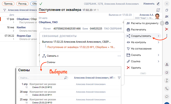
Task: Open the calendar icon showing 7
Action: (167, 81)
